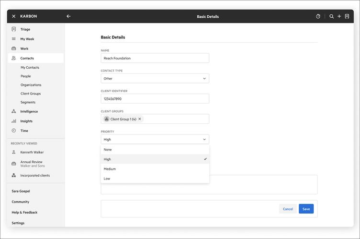Select None in the priority list
360x239 pixels.
tap(108, 150)
